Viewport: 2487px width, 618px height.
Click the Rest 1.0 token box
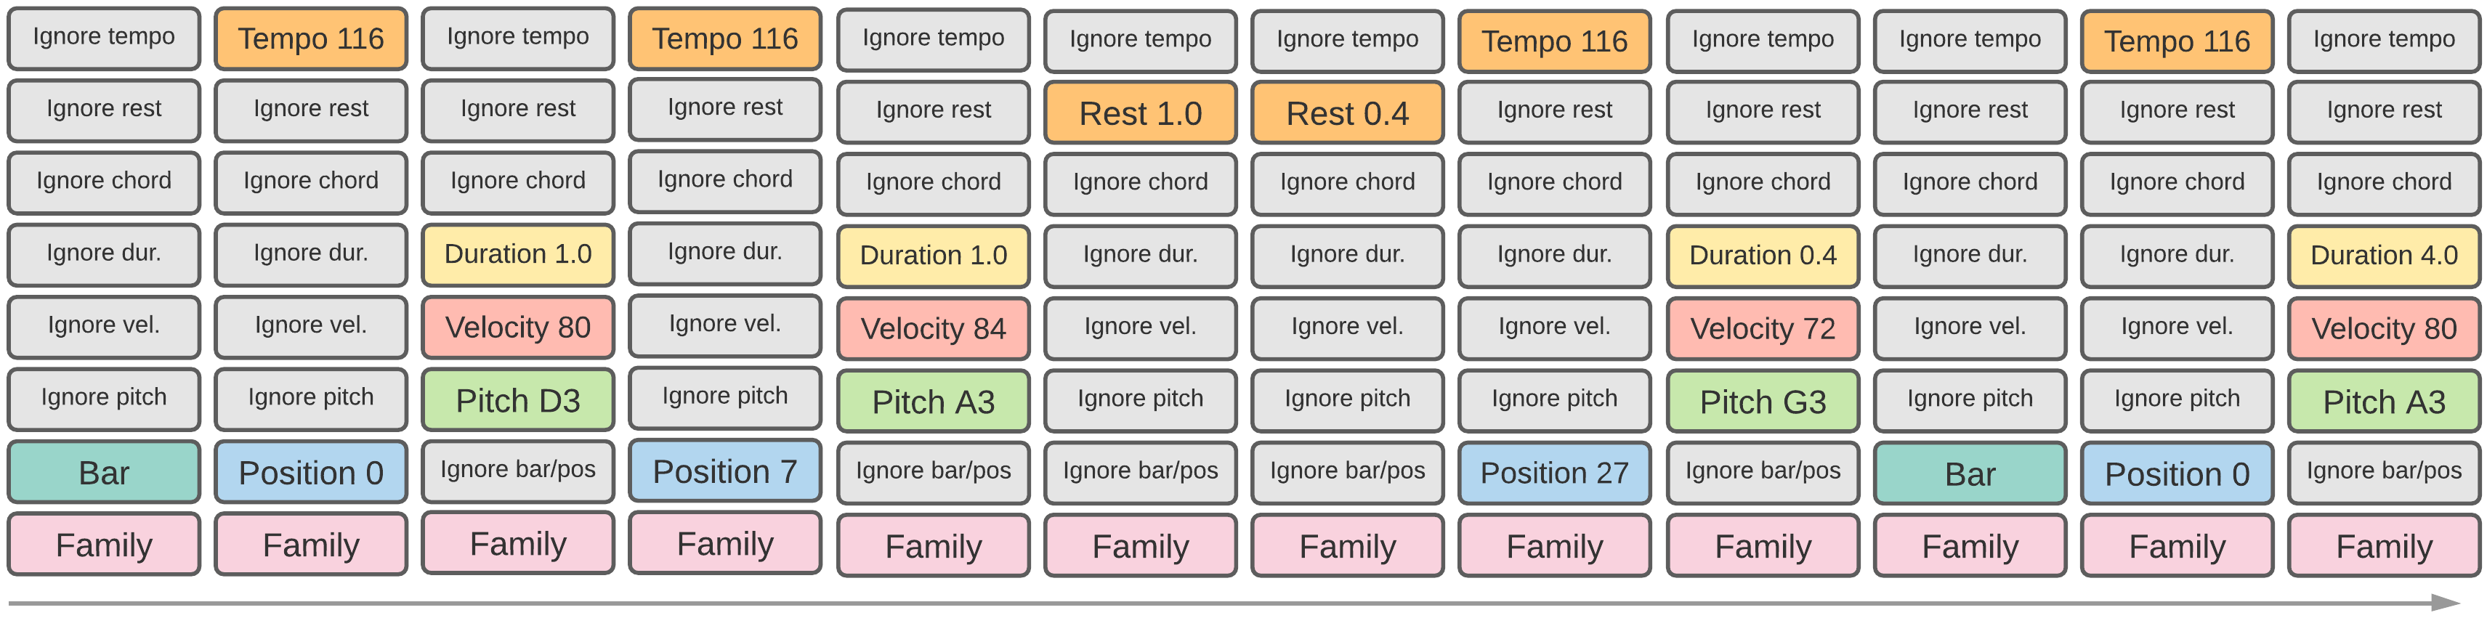tap(1140, 113)
